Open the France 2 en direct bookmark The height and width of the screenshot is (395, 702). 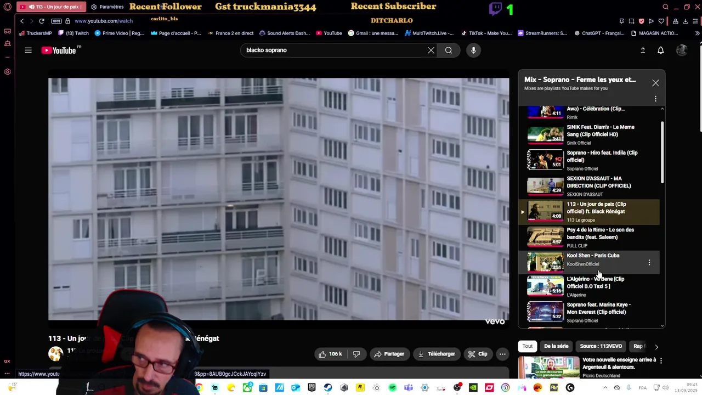[230, 33]
